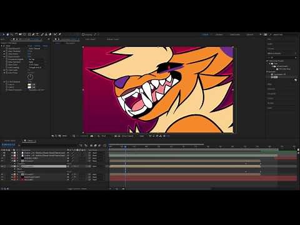This screenshot has height=225, width=300.
Task: Select the Hand tool
Action: pyautogui.click(x=7, y=34)
